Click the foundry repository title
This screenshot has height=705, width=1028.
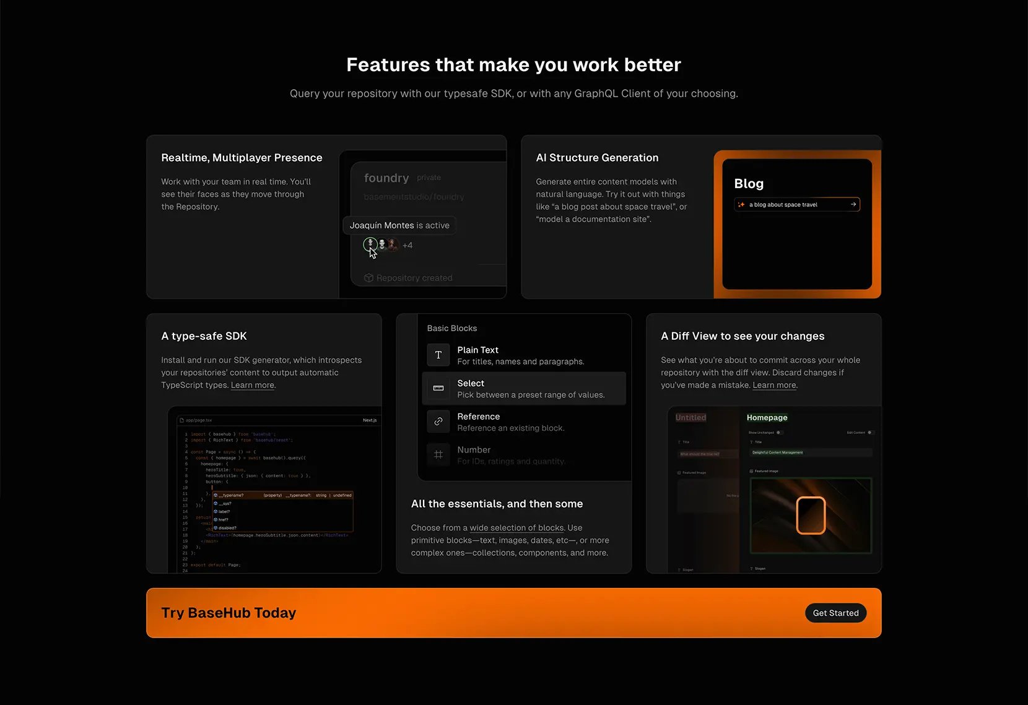click(x=386, y=178)
